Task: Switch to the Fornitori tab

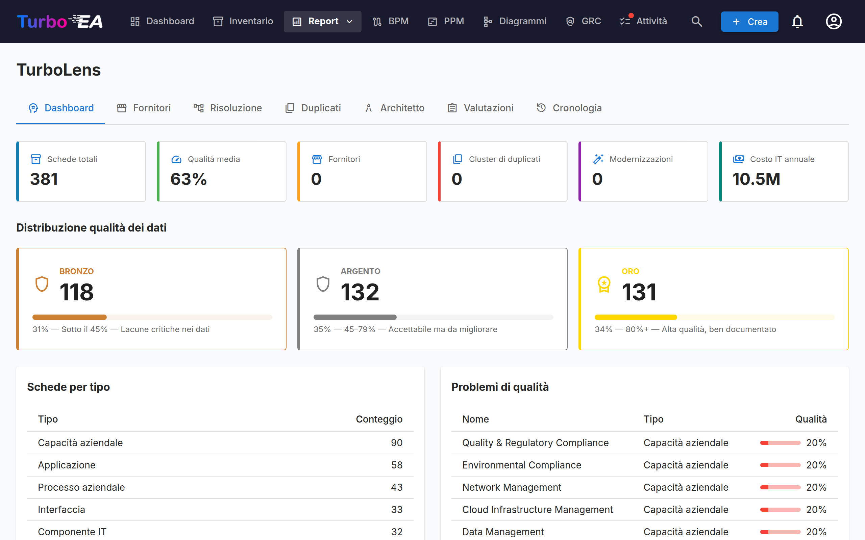Action: tap(144, 108)
